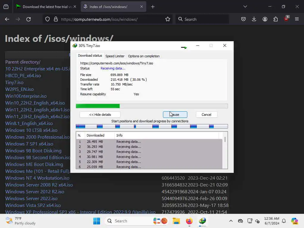
Task: Close the Download the latest free trial tab
Action: pos(75,7)
